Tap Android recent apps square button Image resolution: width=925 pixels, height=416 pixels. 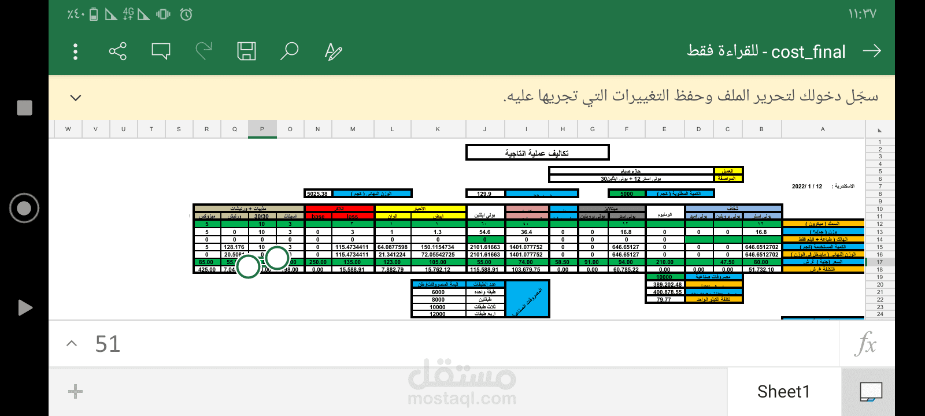[24, 108]
